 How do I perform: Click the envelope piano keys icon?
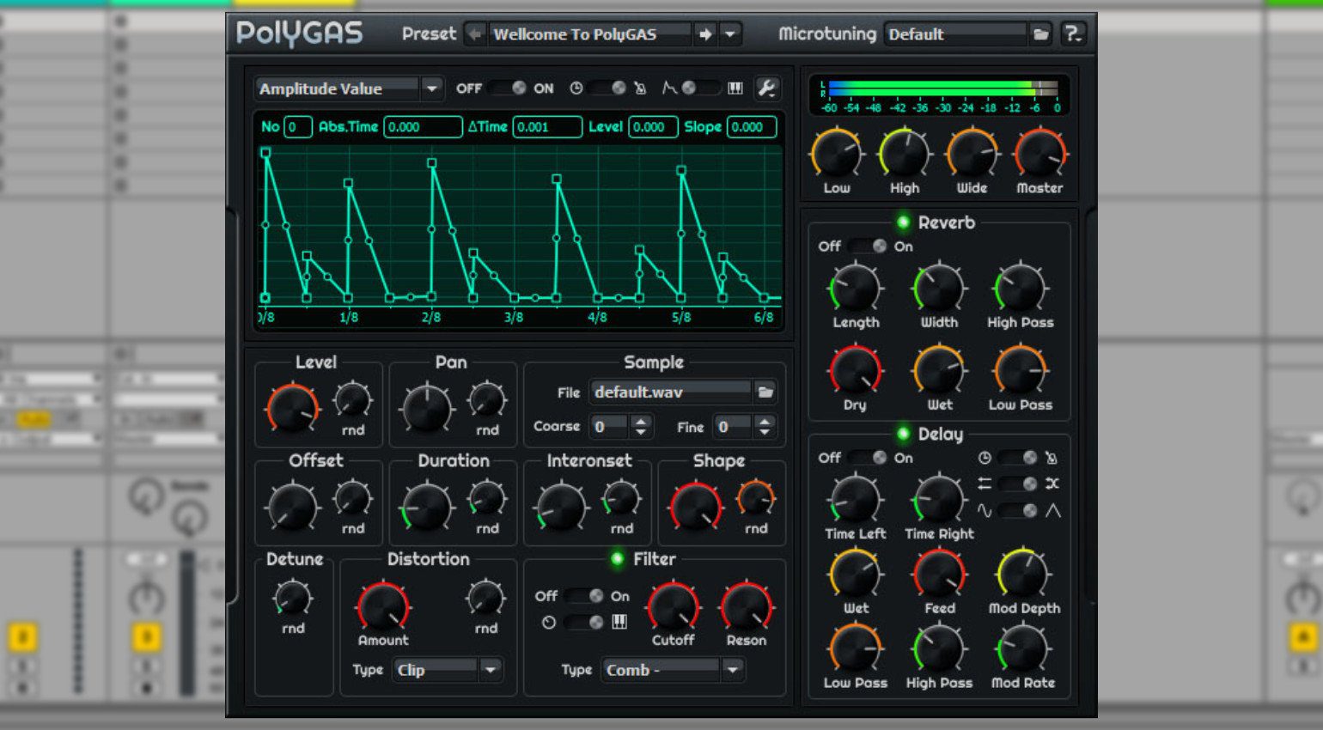tap(735, 88)
